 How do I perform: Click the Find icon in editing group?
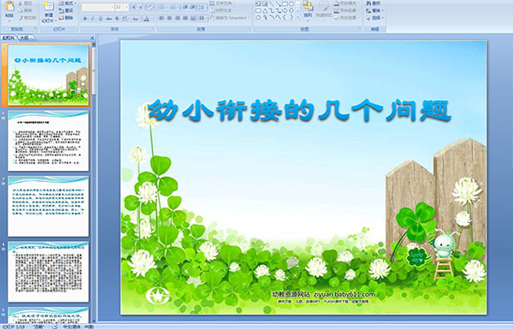pos(374,3)
